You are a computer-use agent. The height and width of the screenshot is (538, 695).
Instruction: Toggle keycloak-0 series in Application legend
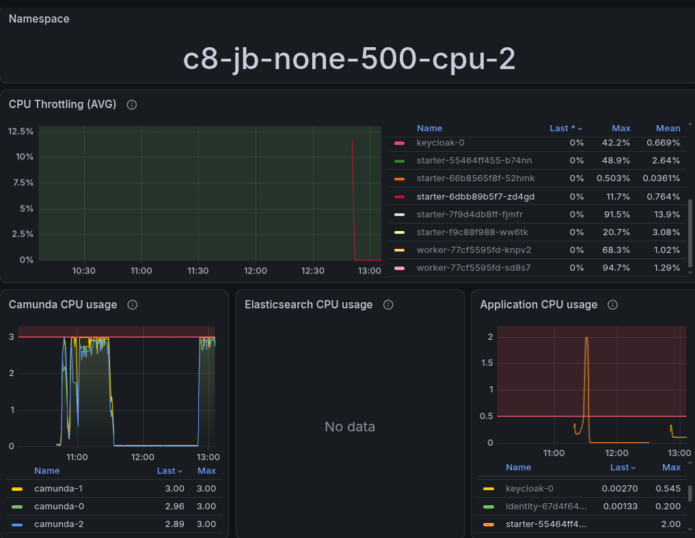[529, 488]
